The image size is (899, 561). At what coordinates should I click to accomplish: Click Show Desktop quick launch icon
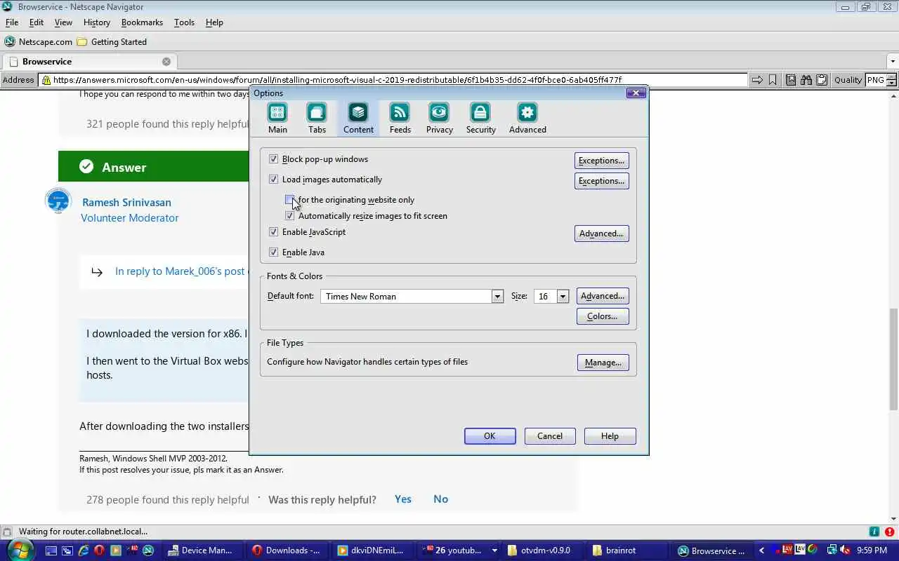tap(51, 550)
